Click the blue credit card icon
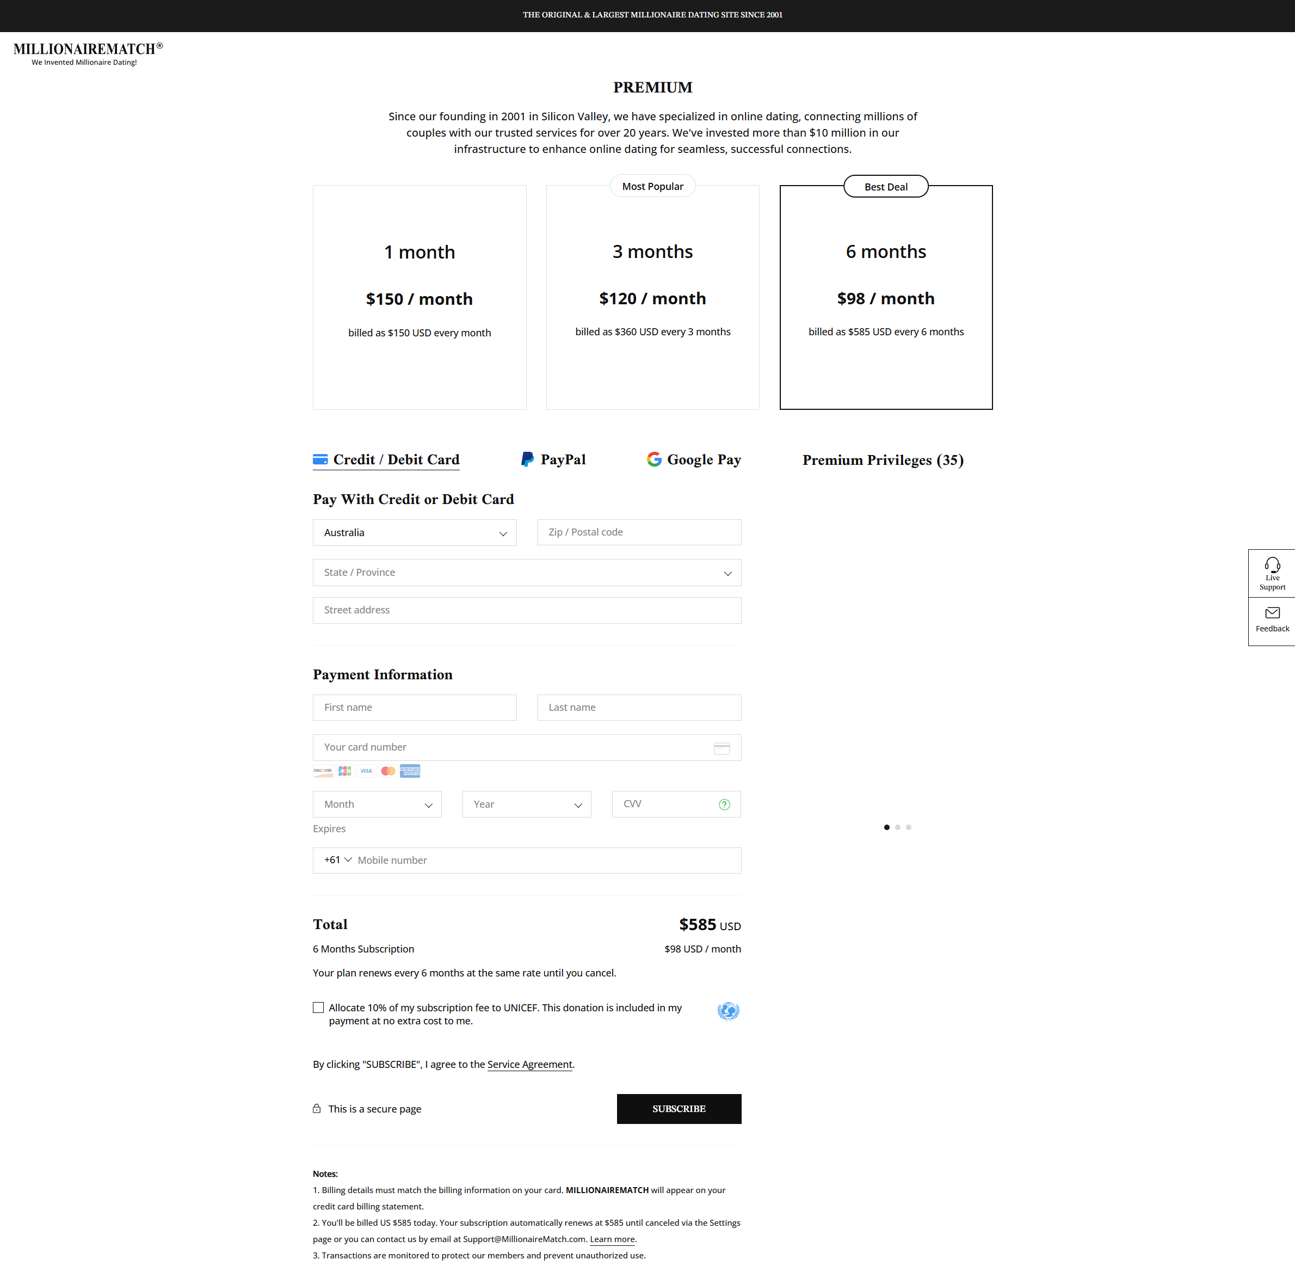The image size is (1295, 1284). pos(320,459)
